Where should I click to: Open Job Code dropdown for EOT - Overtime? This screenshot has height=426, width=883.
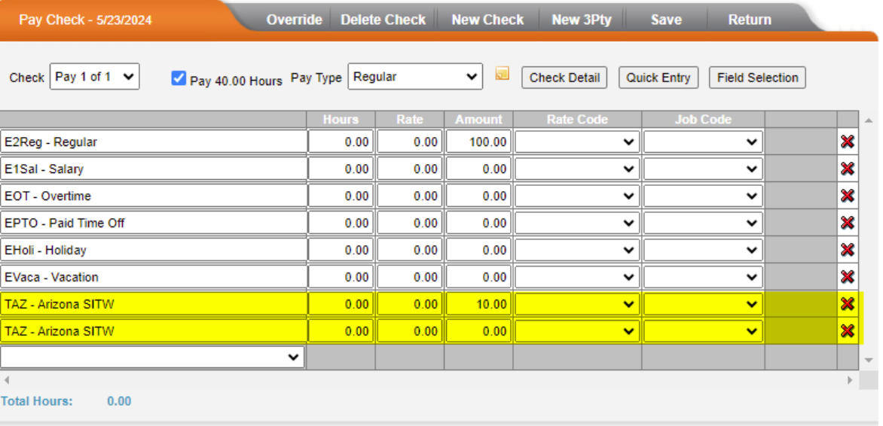[x=702, y=196]
